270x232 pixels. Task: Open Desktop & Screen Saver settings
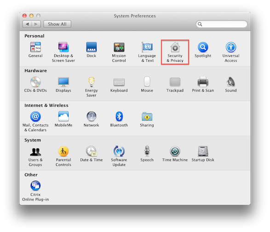pyautogui.click(x=63, y=52)
